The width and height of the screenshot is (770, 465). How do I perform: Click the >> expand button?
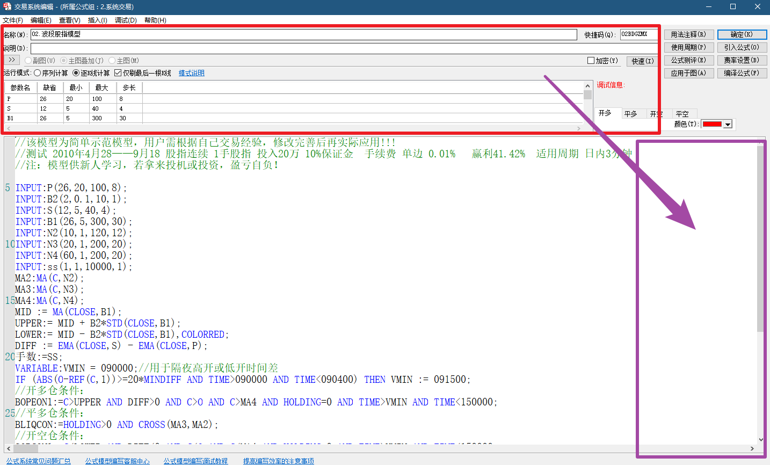point(12,60)
